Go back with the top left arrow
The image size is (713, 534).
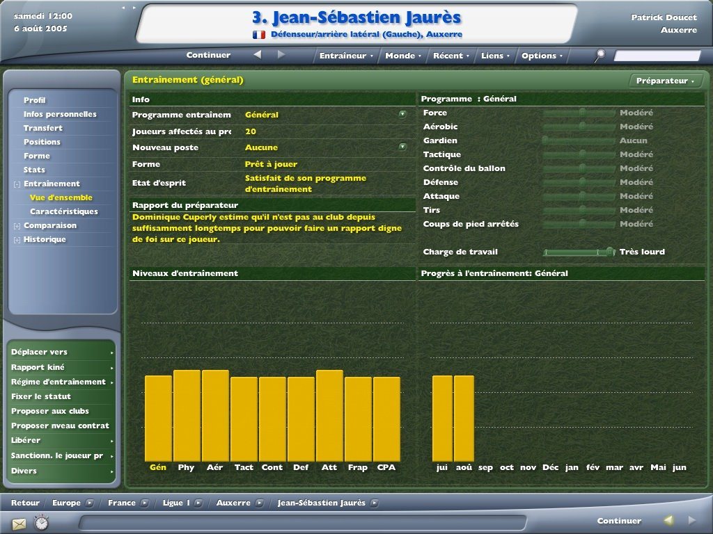click(x=258, y=54)
